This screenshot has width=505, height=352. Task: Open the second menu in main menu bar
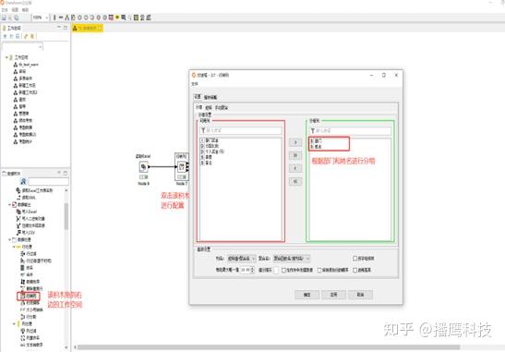[x=15, y=10]
